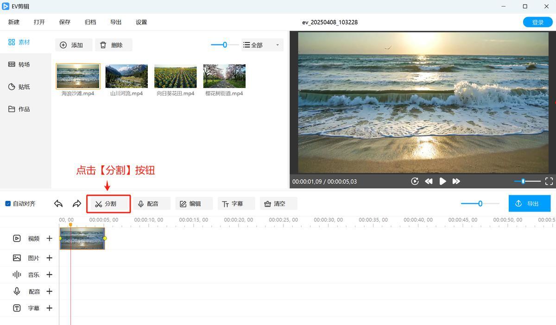
Task: Adjust the preview volume slider
Action: [x=527, y=181]
